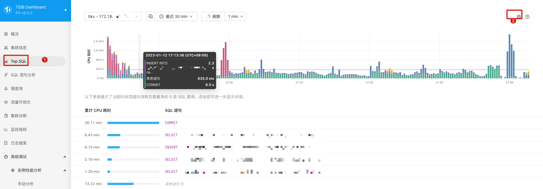Screen dimensions: 543x189
Task: Open the tikv instance selector dropdown
Action: [113, 16]
